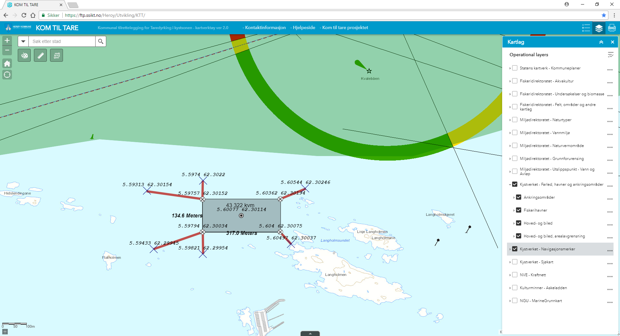Open the Hjelpeside menu link
Screen dimensions: 620x336
pyautogui.click(x=304, y=28)
